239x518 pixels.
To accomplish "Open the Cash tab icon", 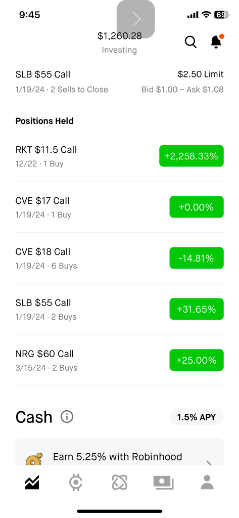I will click(x=163, y=482).
